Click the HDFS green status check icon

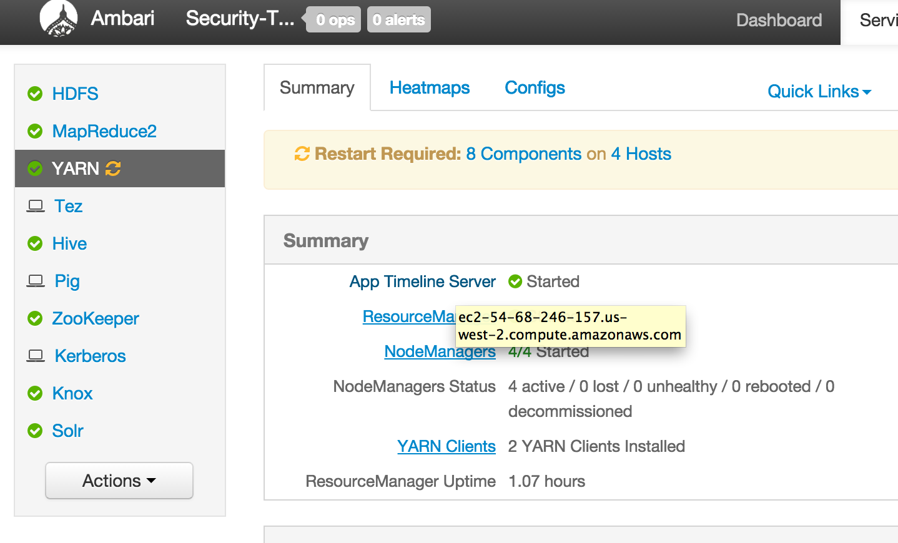[35, 94]
